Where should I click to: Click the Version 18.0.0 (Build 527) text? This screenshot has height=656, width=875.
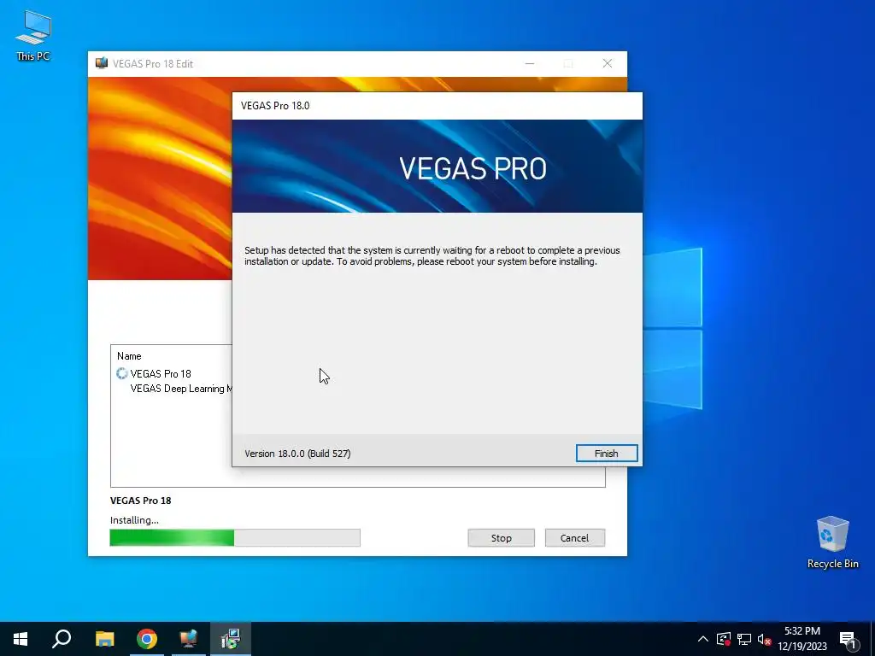click(297, 454)
